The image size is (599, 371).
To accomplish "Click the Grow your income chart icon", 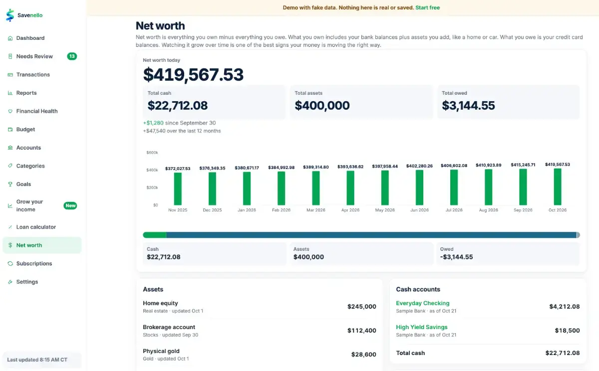I will [10, 206].
